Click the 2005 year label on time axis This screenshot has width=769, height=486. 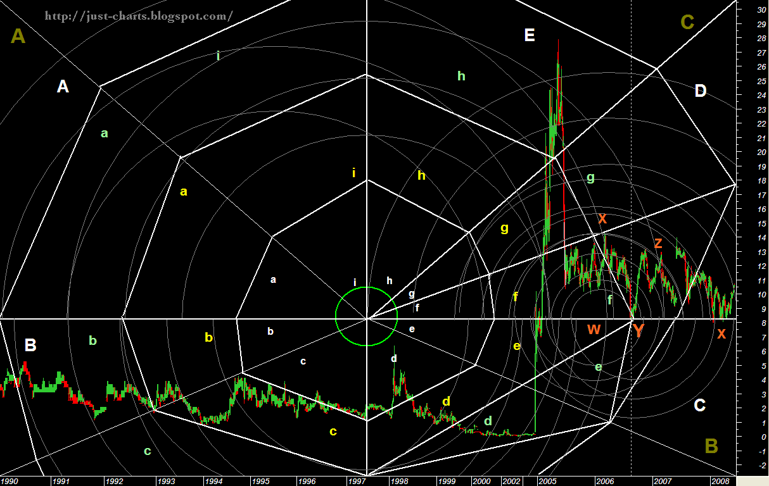[548, 482]
